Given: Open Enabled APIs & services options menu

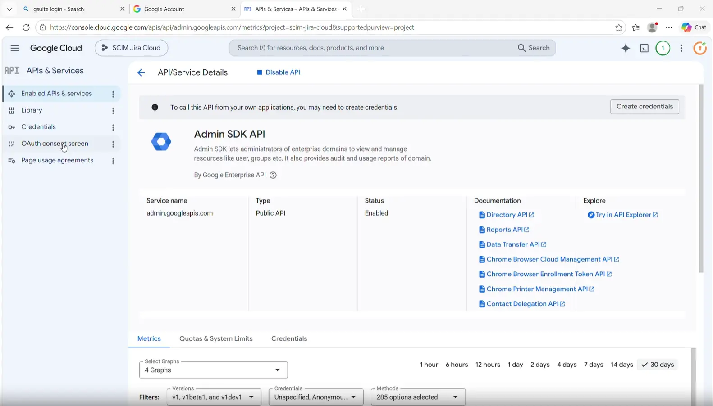Looking at the screenshot, I should click(113, 94).
